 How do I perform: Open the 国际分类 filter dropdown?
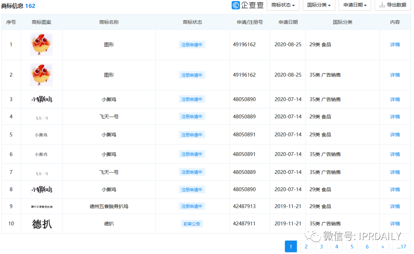(x=319, y=5)
